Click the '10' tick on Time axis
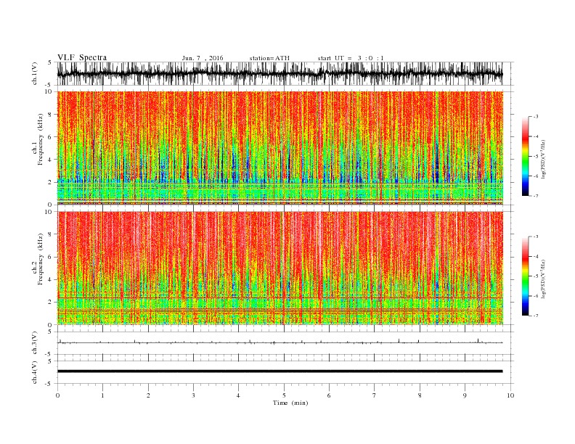 (510, 395)
